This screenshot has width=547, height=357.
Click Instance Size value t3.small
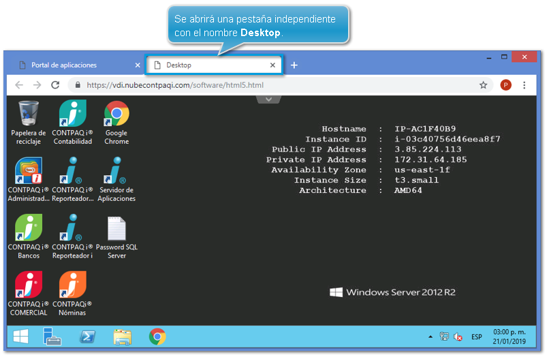pyautogui.click(x=416, y=180)
